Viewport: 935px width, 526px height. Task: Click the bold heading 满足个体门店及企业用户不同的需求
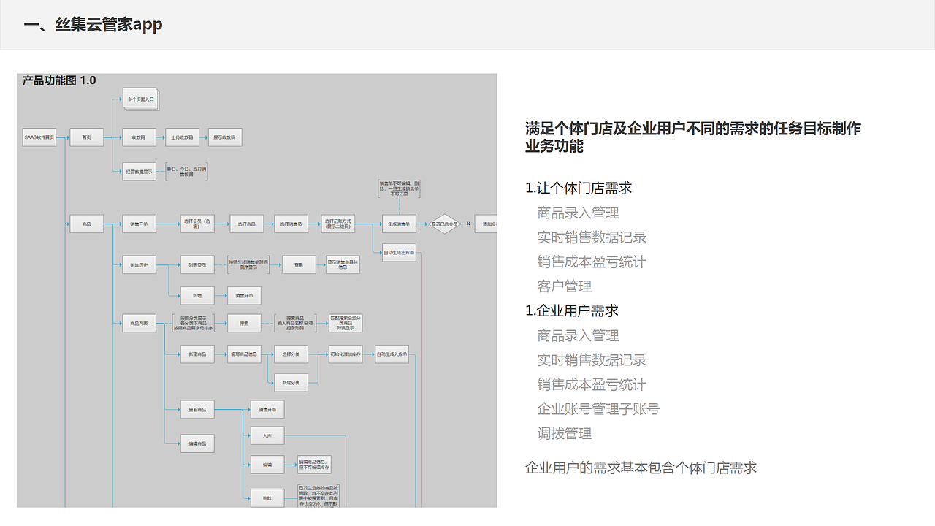(693, 137)
